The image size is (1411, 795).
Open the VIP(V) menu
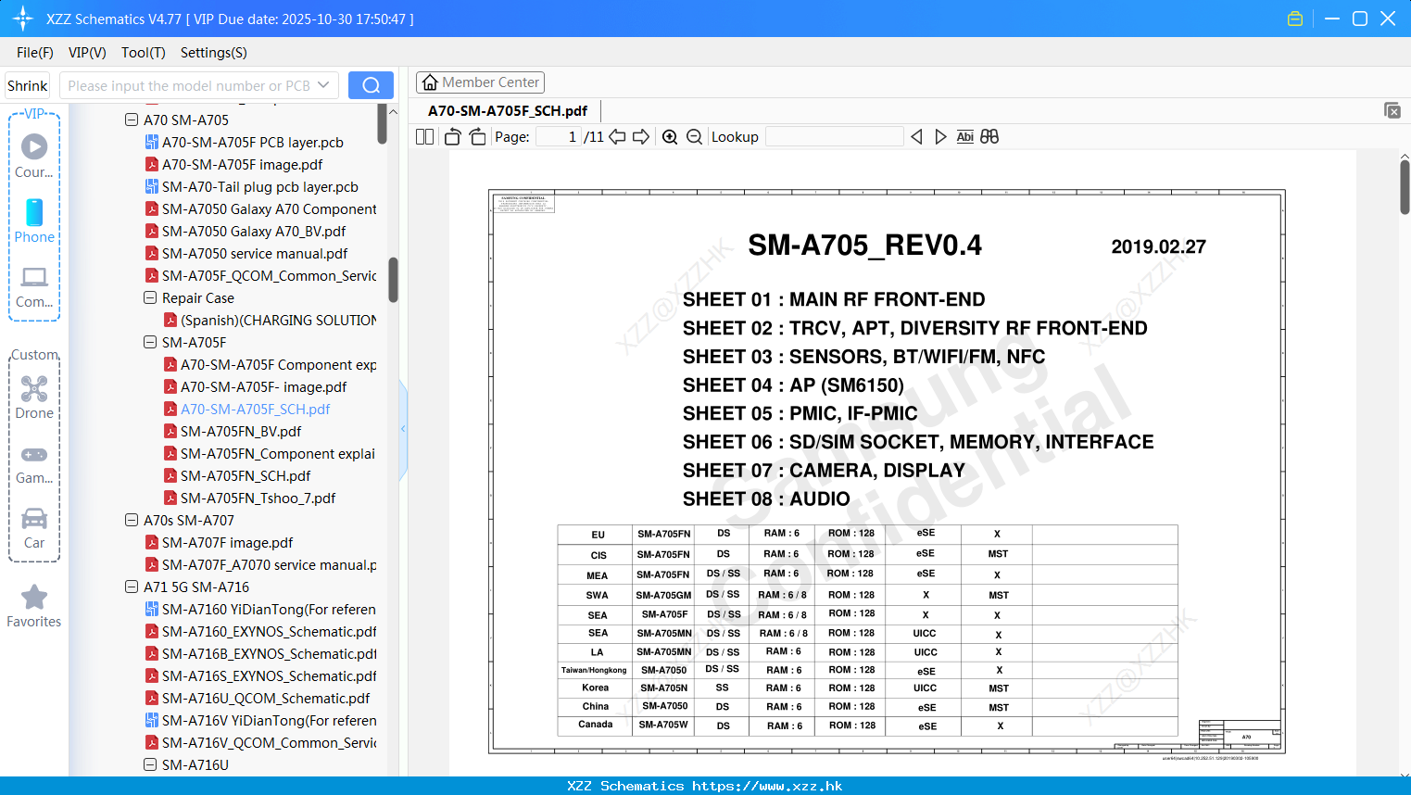click(x=87, y=53)
